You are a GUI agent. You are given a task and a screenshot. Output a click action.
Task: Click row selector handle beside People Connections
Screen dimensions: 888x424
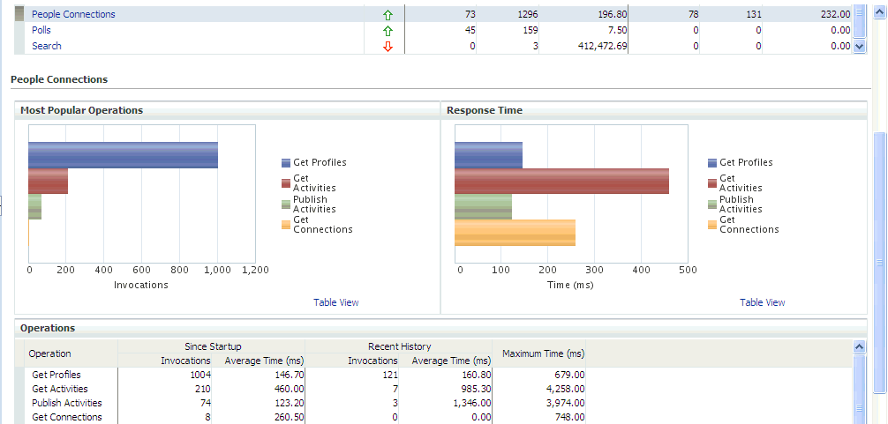(x=19, y=14)
